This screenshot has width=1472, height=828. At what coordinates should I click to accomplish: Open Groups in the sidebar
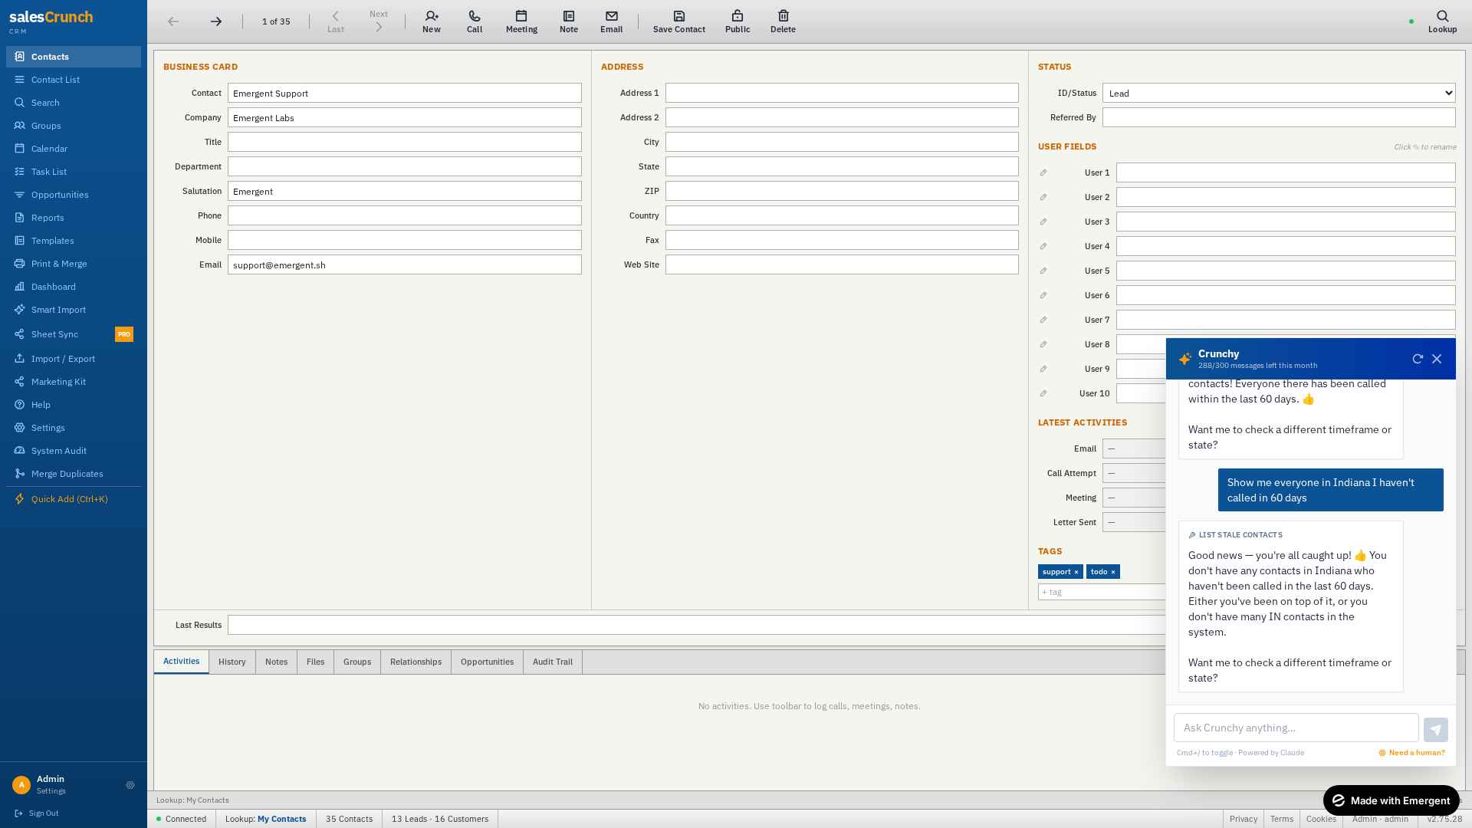74,126
